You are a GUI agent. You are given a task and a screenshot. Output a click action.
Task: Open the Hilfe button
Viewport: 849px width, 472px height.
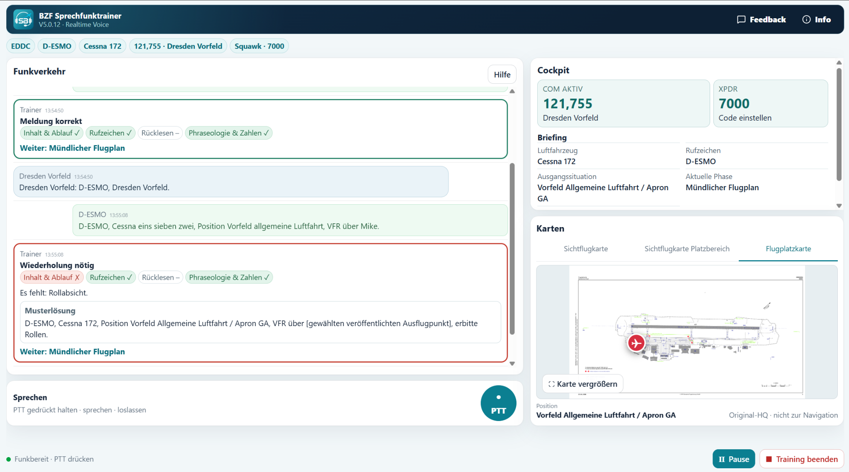point(502,75)
